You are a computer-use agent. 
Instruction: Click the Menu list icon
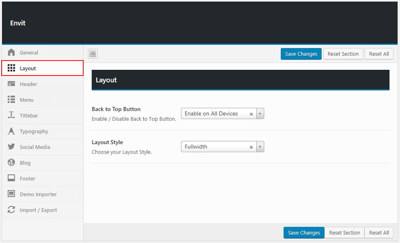[x=11, y=100]
